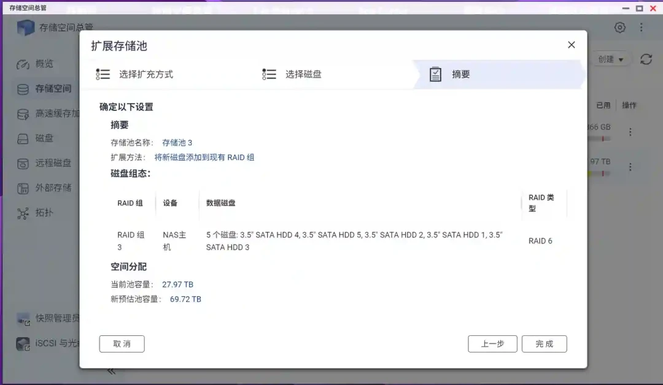663x385 pixels.
Task: Click the 磁盘 drive icon
Action: 23,139
